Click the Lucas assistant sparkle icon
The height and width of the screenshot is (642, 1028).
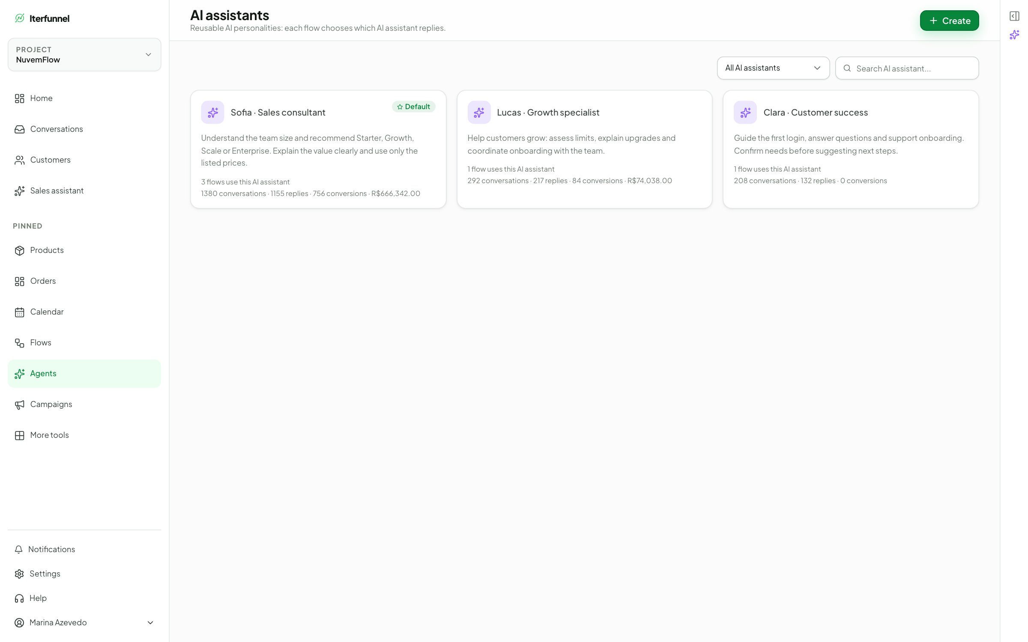pyautogui.click(x=479, y=113)
